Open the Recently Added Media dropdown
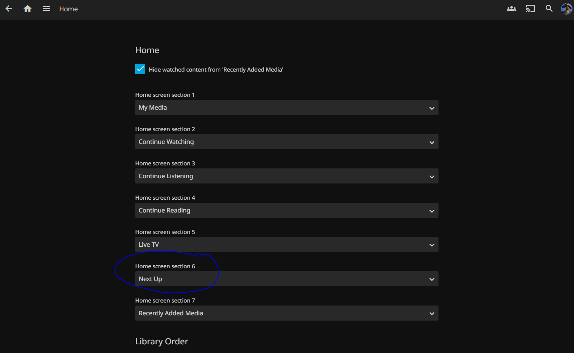 tap(286, 313)
